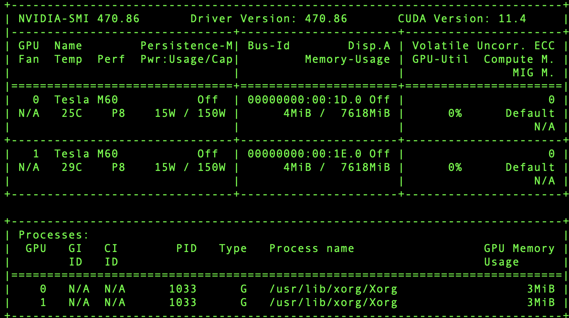Select the 3MiB GPU memory usage for GPU 0
The height and width of the screenshot is (318, 569).
click(542, 289)
